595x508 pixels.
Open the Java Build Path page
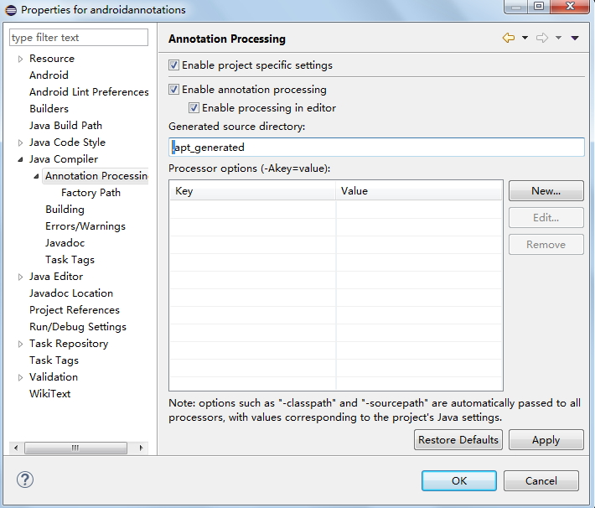point(65,126)
